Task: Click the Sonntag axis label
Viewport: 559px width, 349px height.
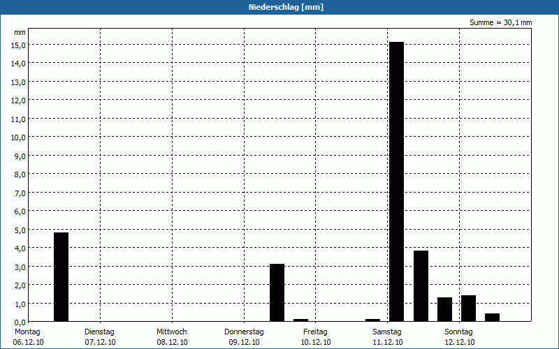Action: tap(458, 332)
